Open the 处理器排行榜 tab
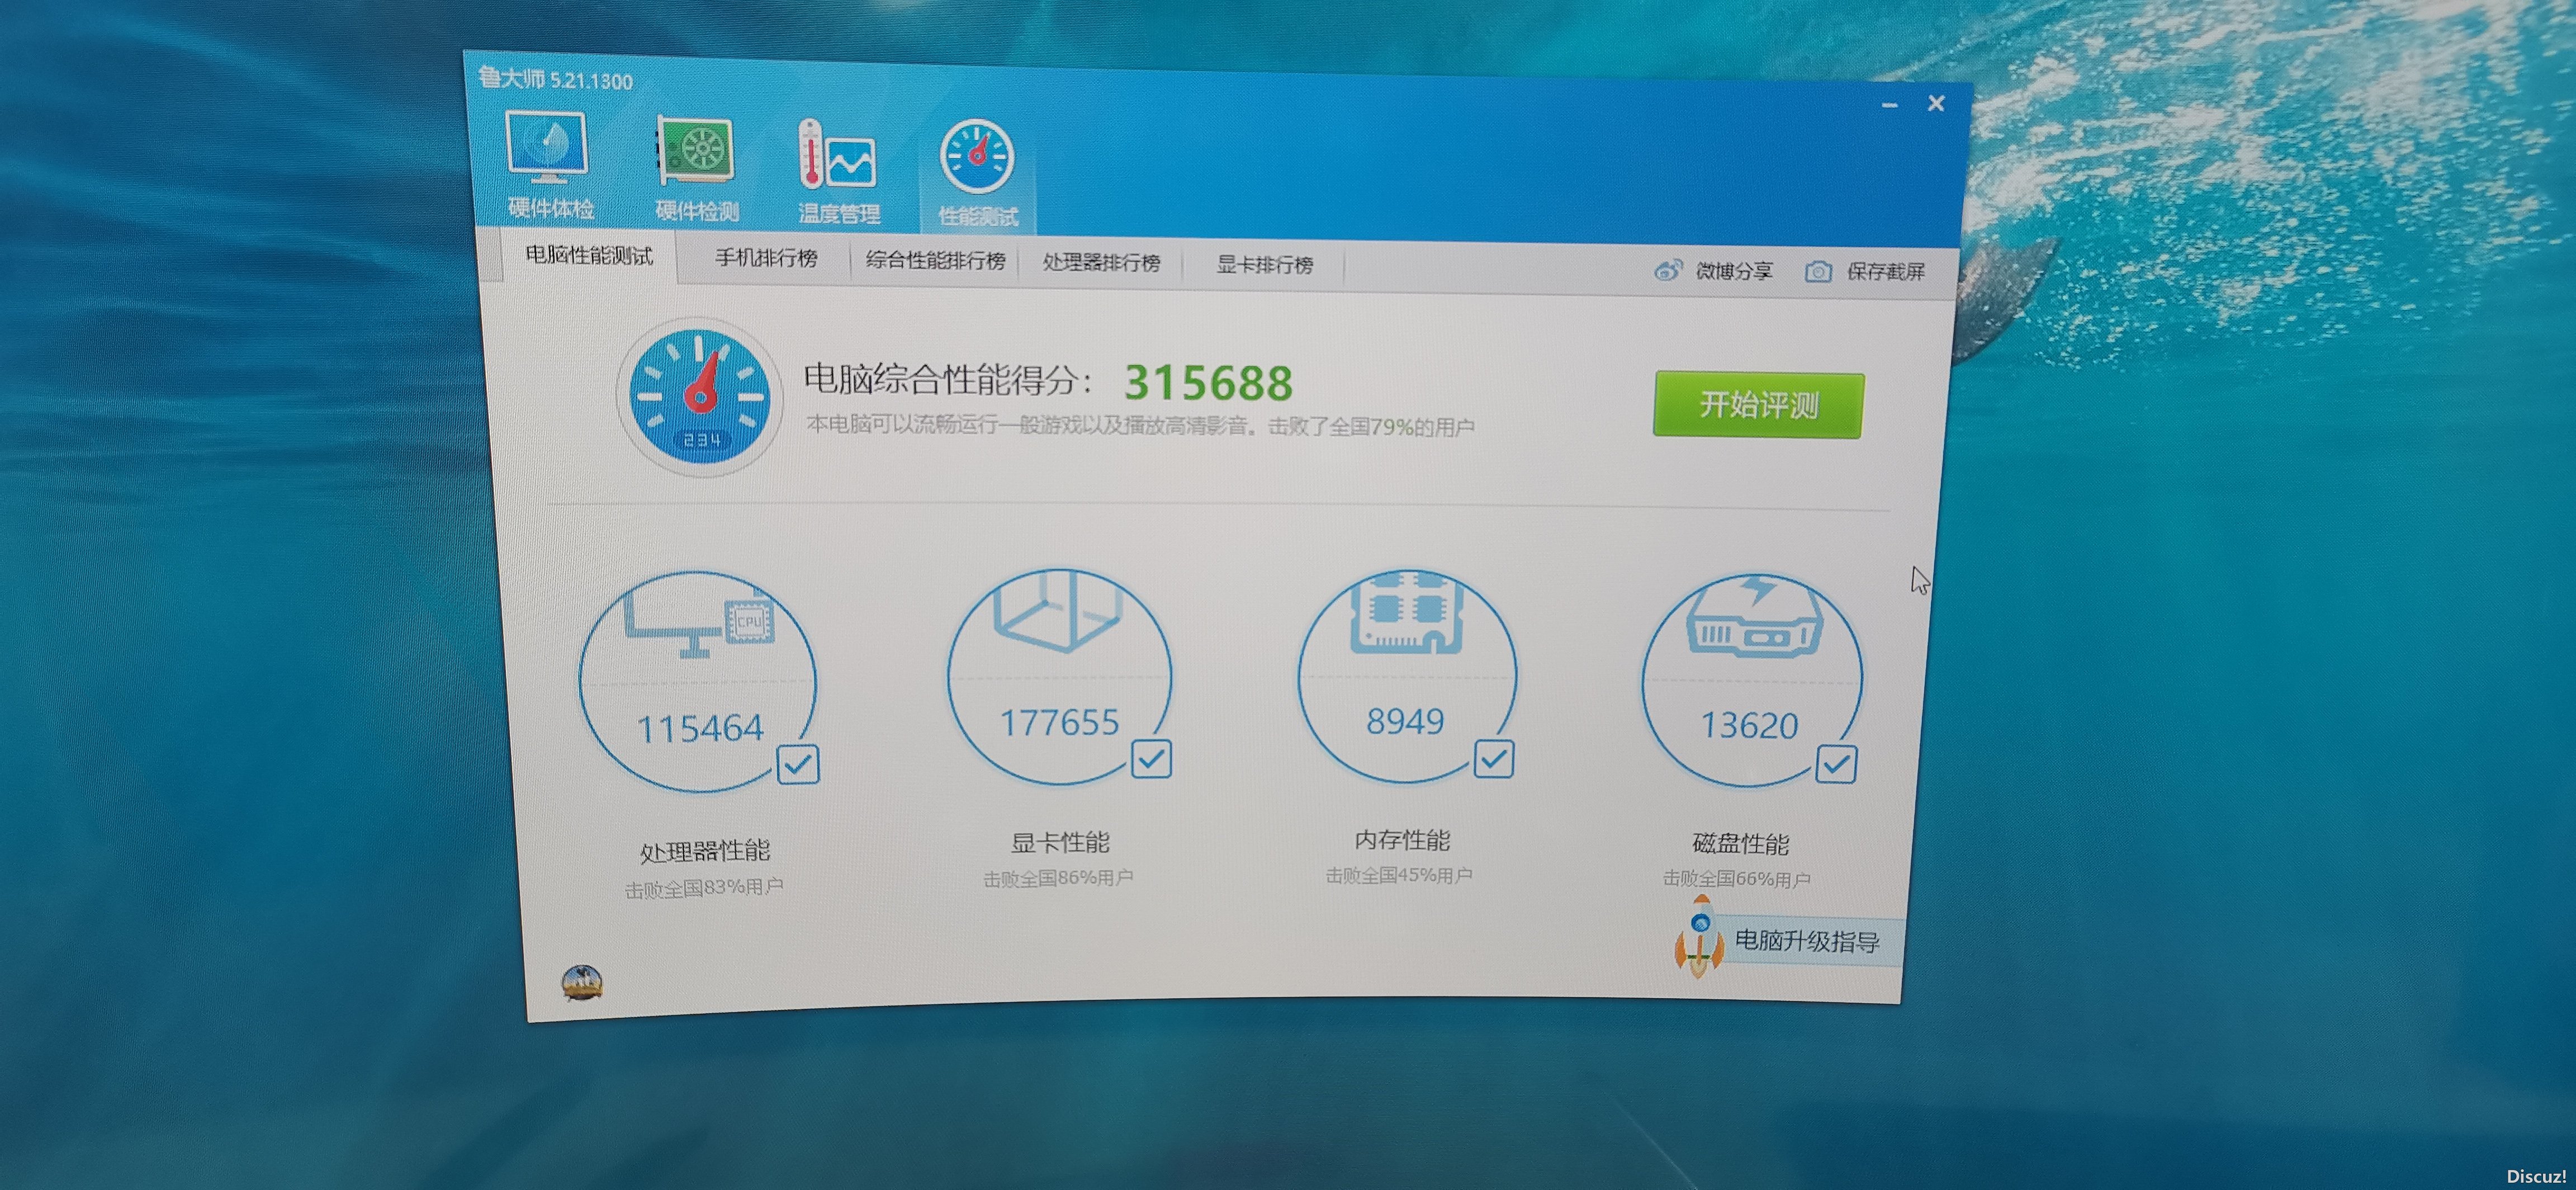 point(1101,263)
